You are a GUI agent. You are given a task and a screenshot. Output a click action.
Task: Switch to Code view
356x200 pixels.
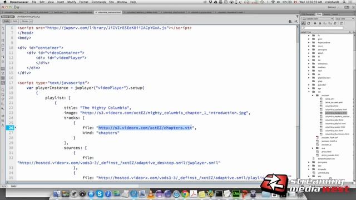pyautogui.click(x=6, y=21)
